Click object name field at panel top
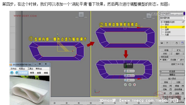 click(171, 14)
